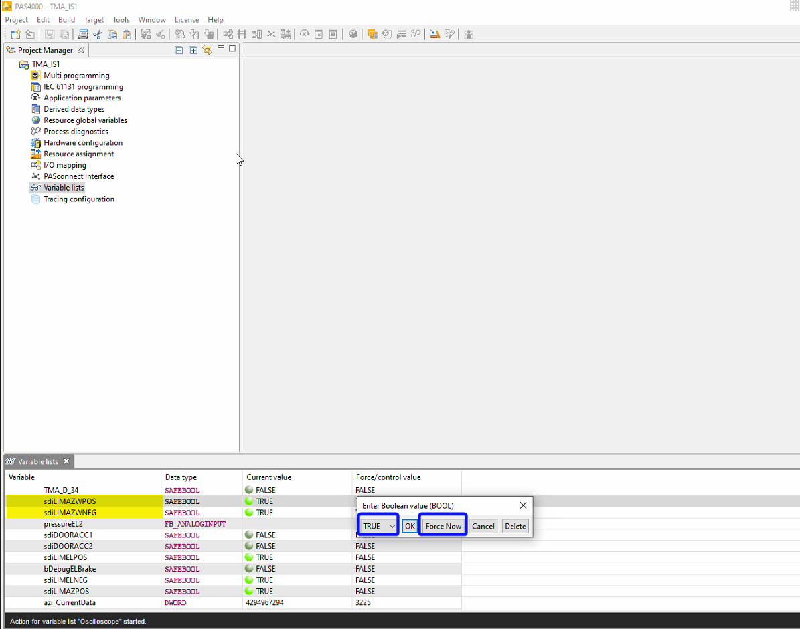Open the License menu
Viewport: 800px width, 629px height.
click(187, 20)
